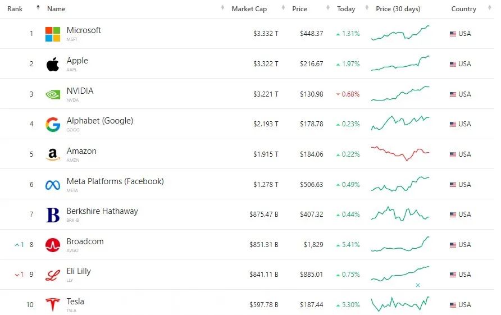
Task: Sort by Name using its sort arrows
Action: click(x=222, y=8)
